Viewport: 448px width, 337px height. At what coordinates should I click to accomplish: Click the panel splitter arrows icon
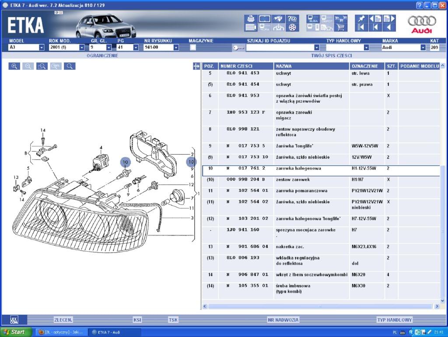(x=196, y=66)
